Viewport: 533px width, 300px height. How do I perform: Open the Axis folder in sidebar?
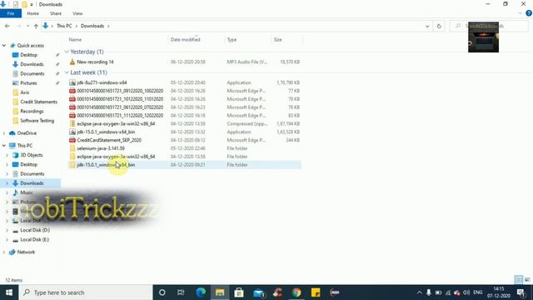point(24,92)
